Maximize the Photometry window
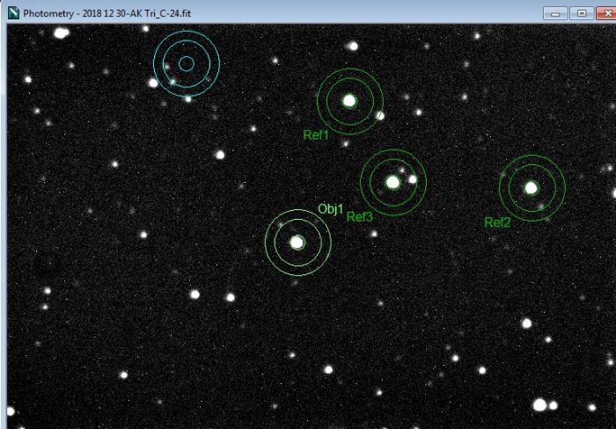Image resolution: width=616 pixels, height=429 pixels. pos(580,12)
